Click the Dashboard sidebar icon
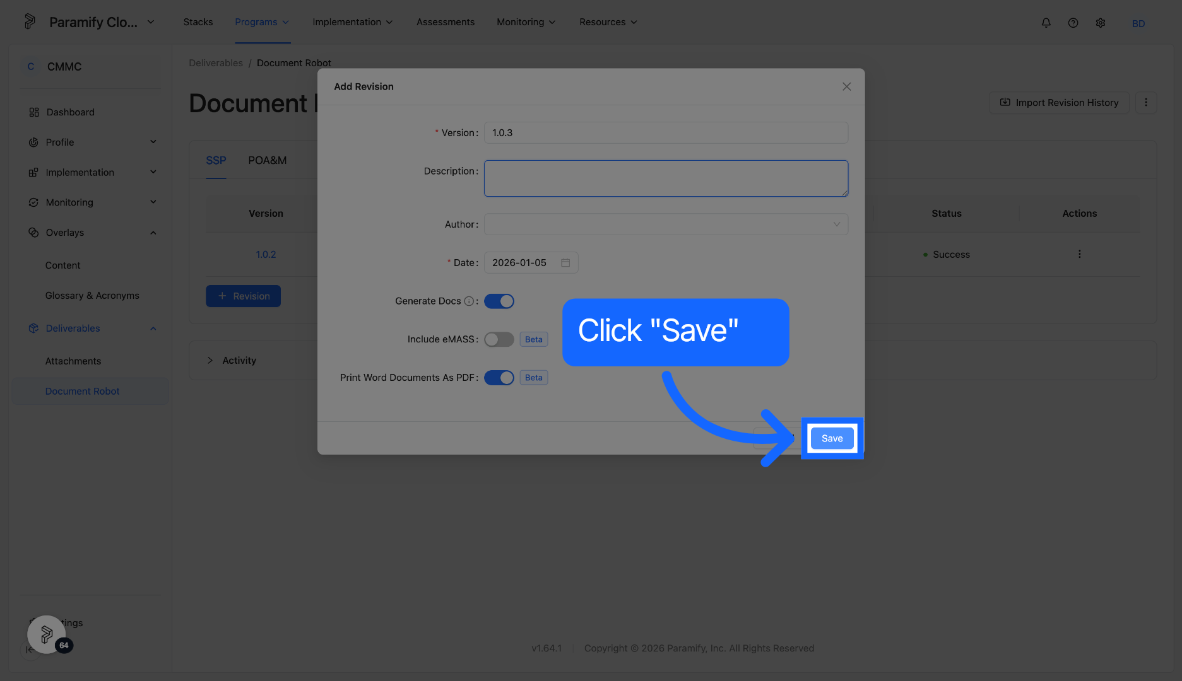The height and width of the screenshot is (681, 1182). (x=33, y=112)
